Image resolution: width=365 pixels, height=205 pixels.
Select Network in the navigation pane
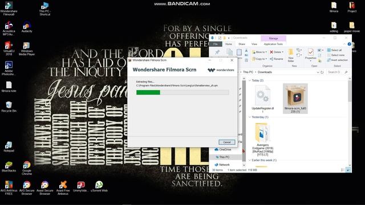222,165
